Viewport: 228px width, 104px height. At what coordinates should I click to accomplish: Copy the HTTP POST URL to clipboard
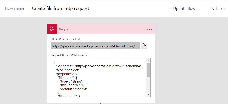[144, 46]
